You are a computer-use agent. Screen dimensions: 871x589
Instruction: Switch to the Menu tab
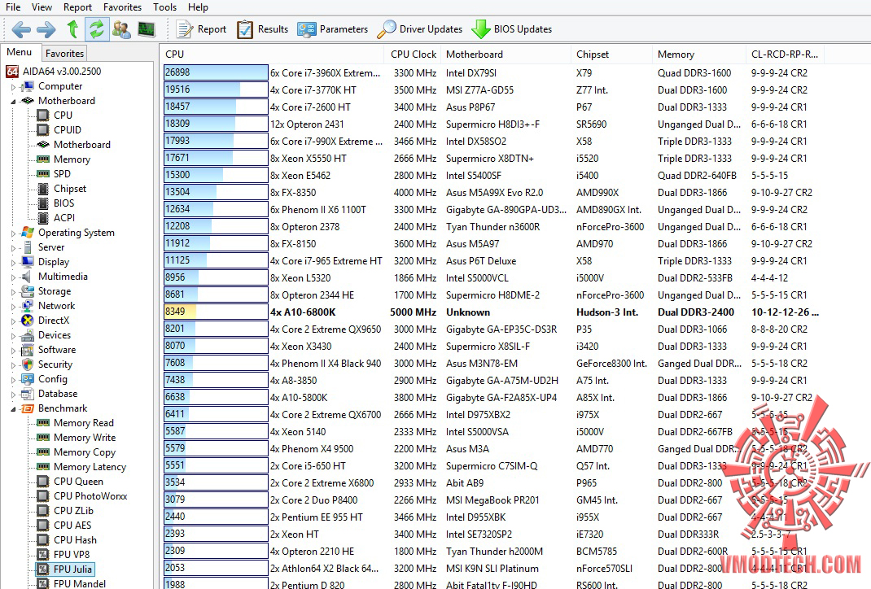click(20, 52)
